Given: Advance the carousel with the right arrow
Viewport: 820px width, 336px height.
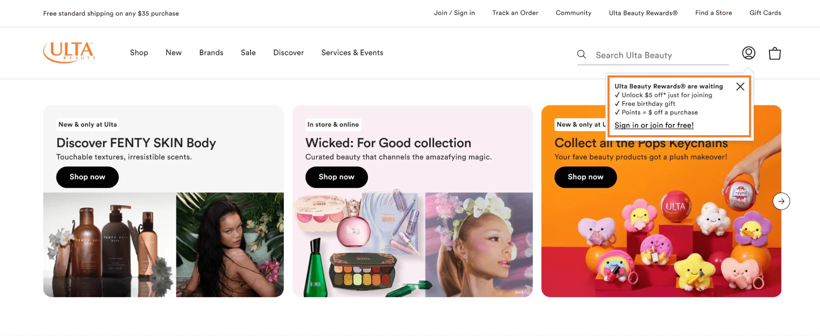Looking at the screenshot, I should (x=781, y=201).
